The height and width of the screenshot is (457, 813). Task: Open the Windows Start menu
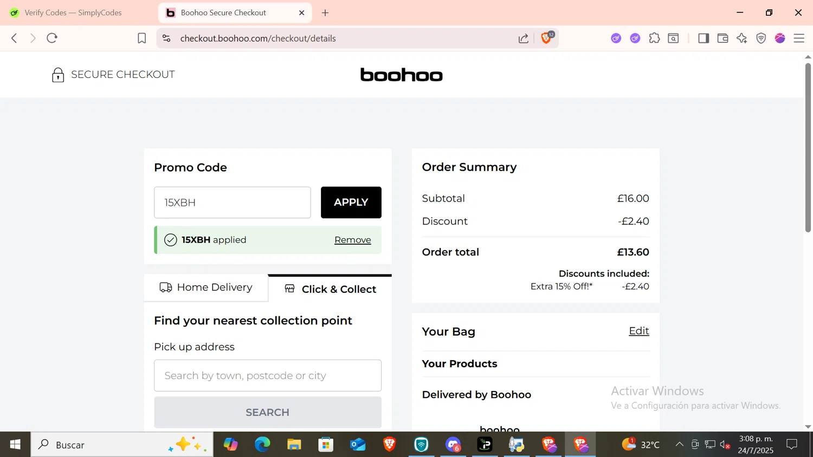[x=15, y=445]
